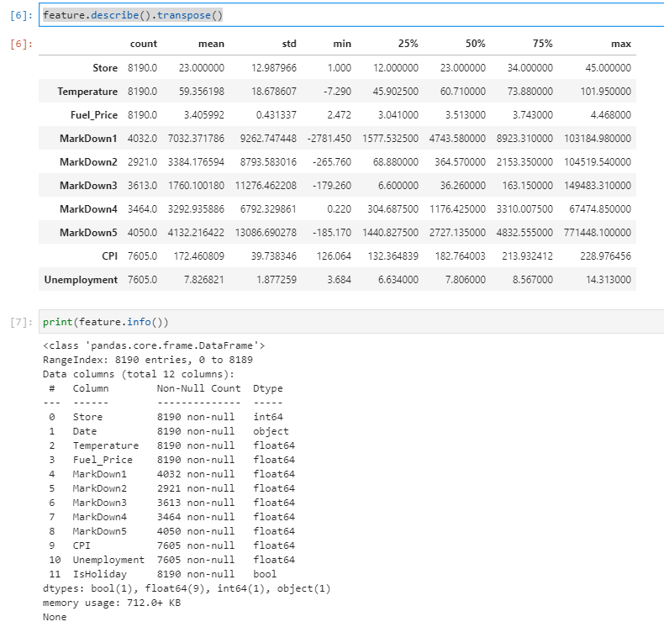
Task: Click MarkDown1 mean value 7032.371786
Action: click(196, 139)
